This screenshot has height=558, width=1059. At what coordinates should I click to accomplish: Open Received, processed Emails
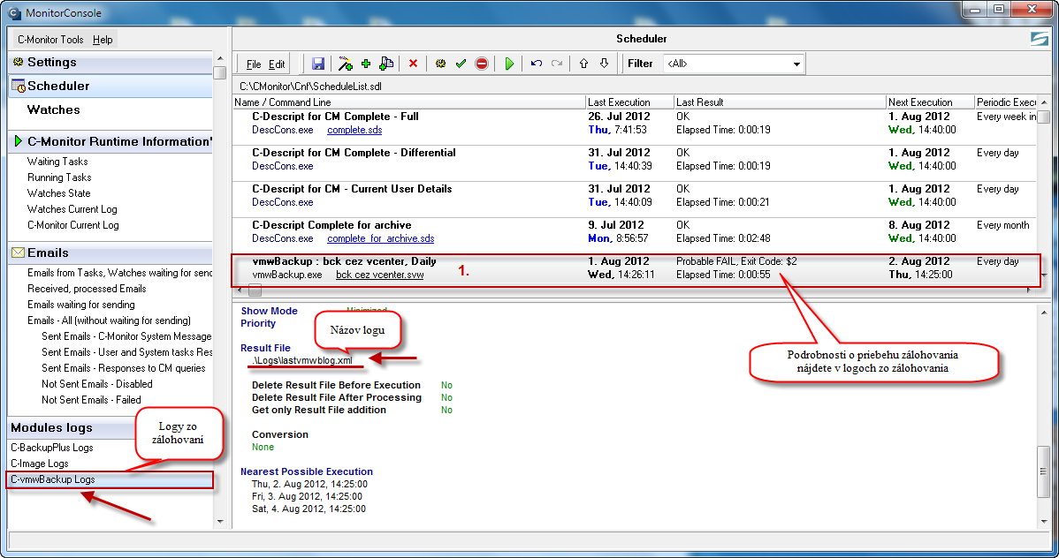(x=87, y=288)
